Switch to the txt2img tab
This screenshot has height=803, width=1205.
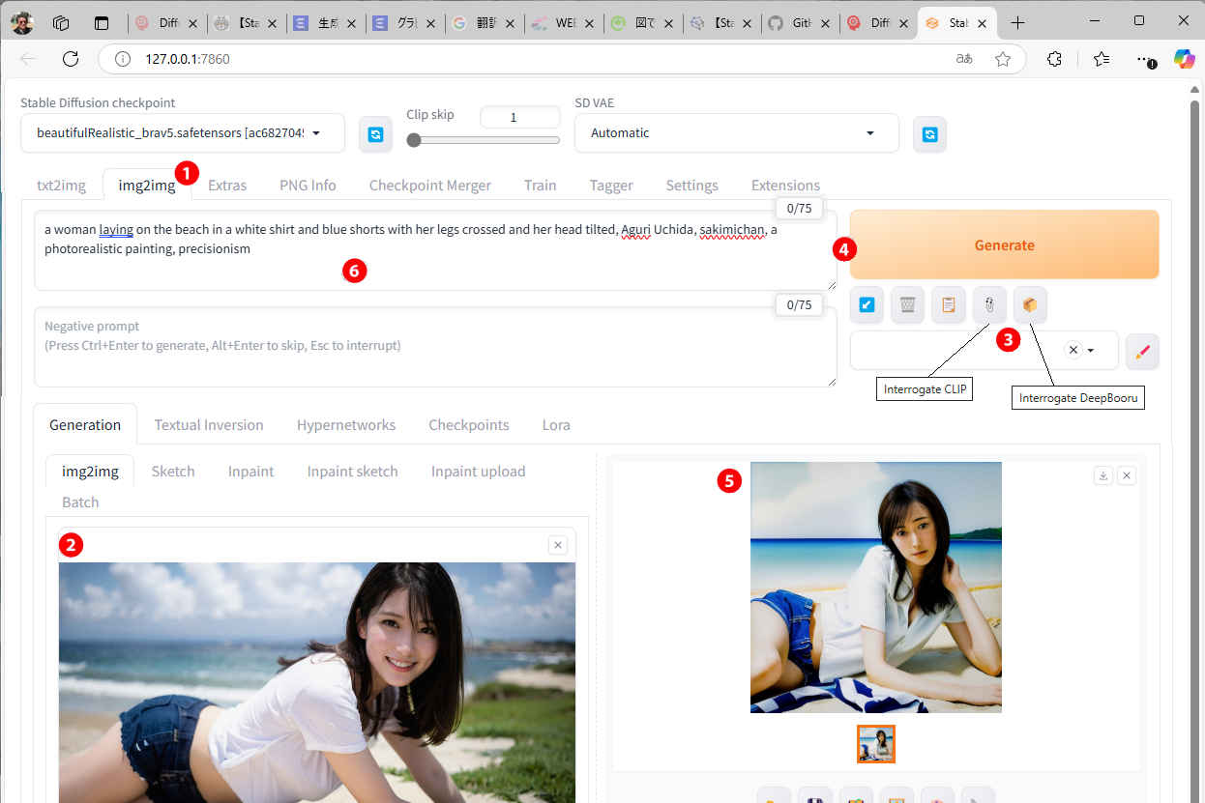[61, 186]
